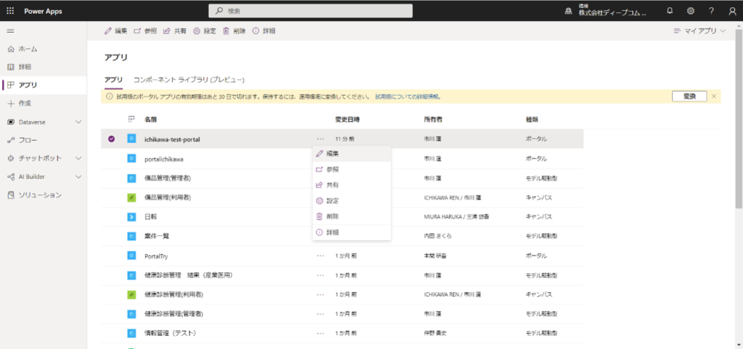Open the user account profile icon
This screenshot has width=743, height=349.
click(x=731, y=11)
